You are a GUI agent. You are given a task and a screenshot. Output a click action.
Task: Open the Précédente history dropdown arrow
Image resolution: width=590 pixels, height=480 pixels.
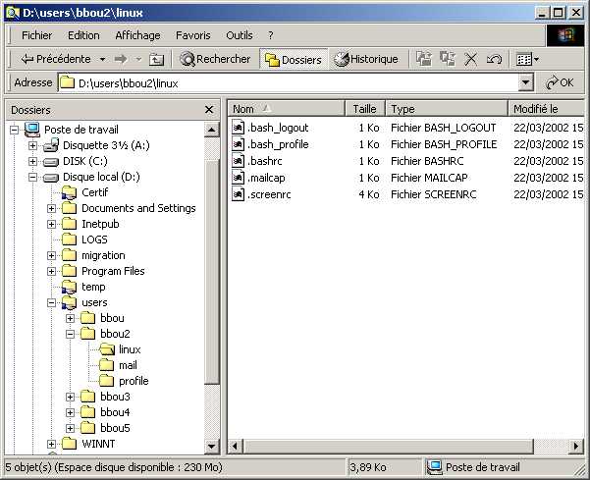[102, 60]
